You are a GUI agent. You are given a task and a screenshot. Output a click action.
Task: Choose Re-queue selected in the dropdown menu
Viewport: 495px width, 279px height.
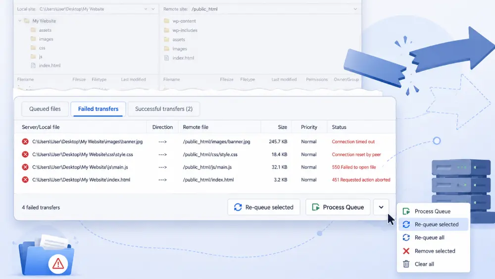[x=433, y=224]
